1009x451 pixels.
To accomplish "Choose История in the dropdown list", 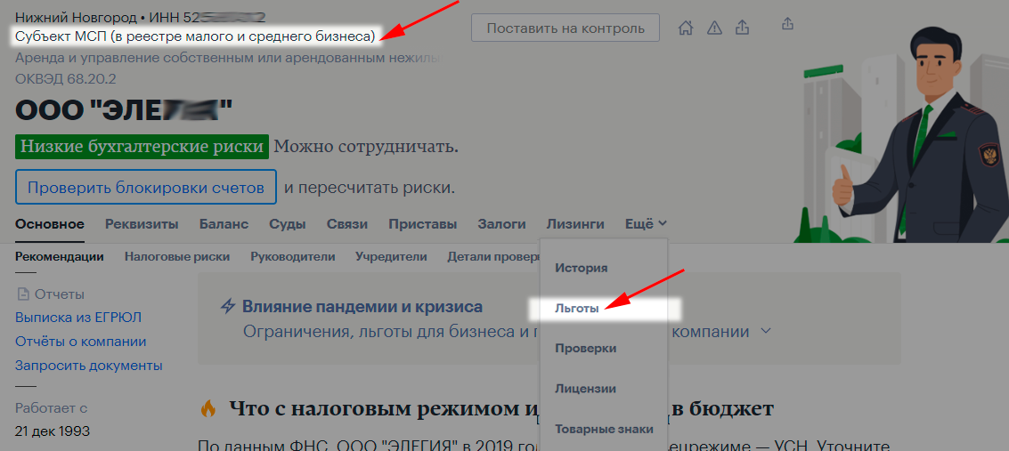I will click(x=581, y=267).
